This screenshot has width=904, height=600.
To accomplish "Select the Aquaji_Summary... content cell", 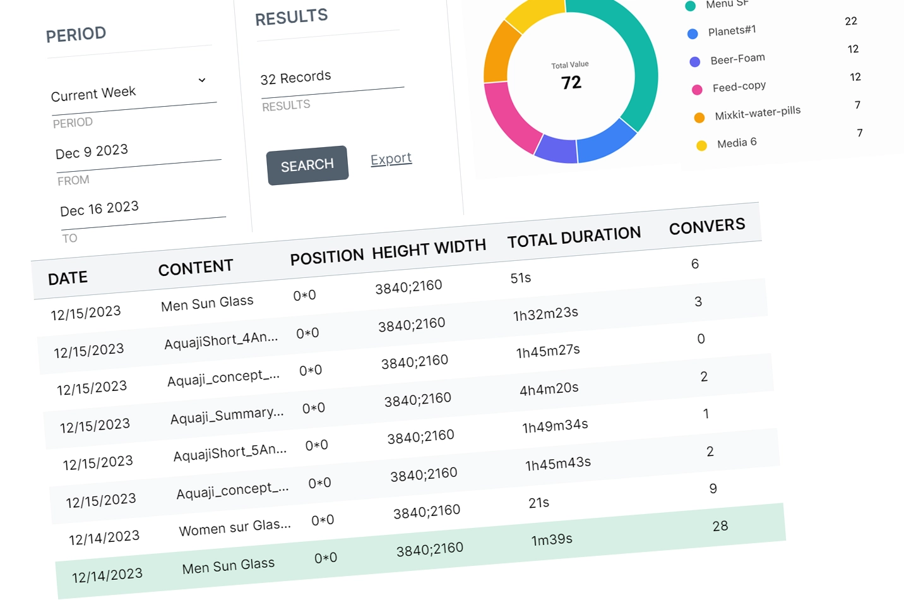I will 227,415.
